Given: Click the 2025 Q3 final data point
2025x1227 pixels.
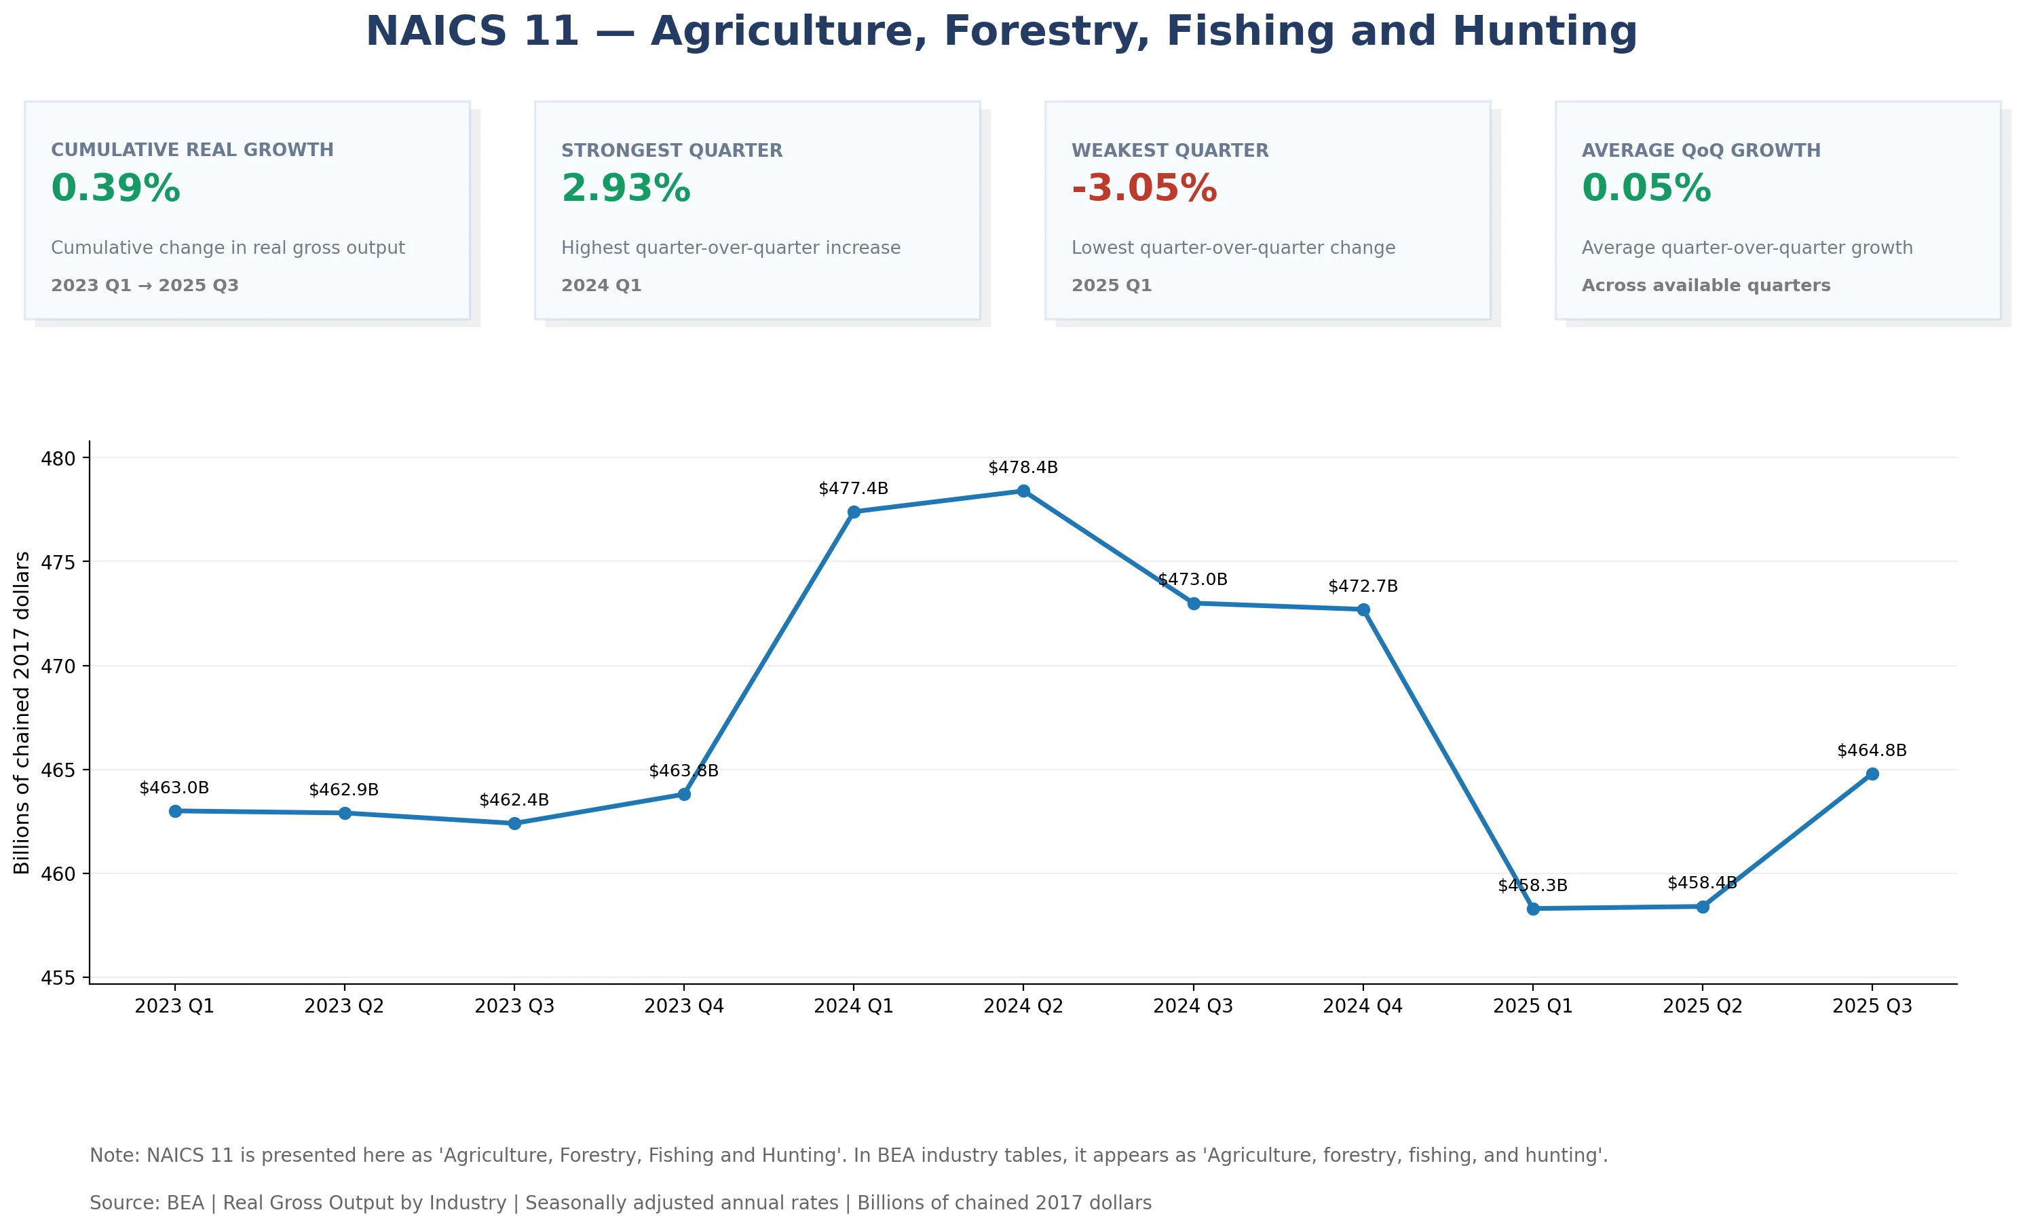Looking at the screenshot, I should [x=1872, y=774].
